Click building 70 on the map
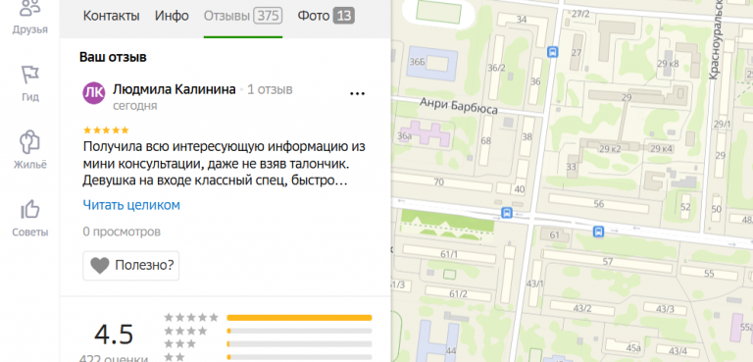Image resolution: width=753 pixels, height=362 pixels. pyautogui.click(x=439, y=182)
